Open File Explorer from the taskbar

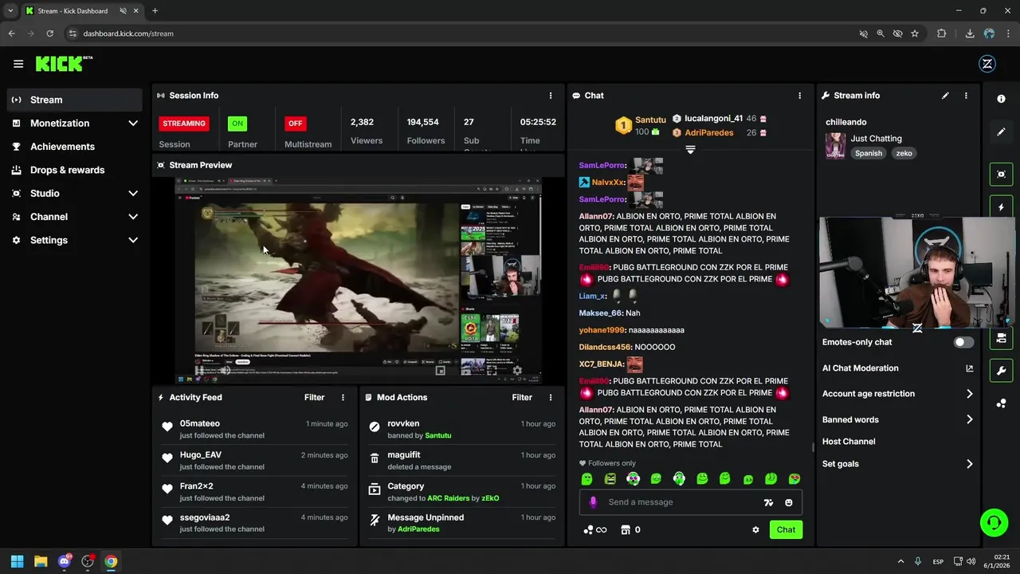point(41,561)
